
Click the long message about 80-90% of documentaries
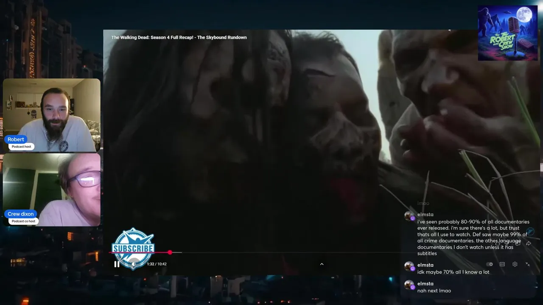tap(473, 238)
